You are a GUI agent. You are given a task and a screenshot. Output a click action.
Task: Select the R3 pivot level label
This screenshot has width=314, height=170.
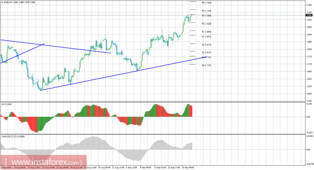[206, 16]
